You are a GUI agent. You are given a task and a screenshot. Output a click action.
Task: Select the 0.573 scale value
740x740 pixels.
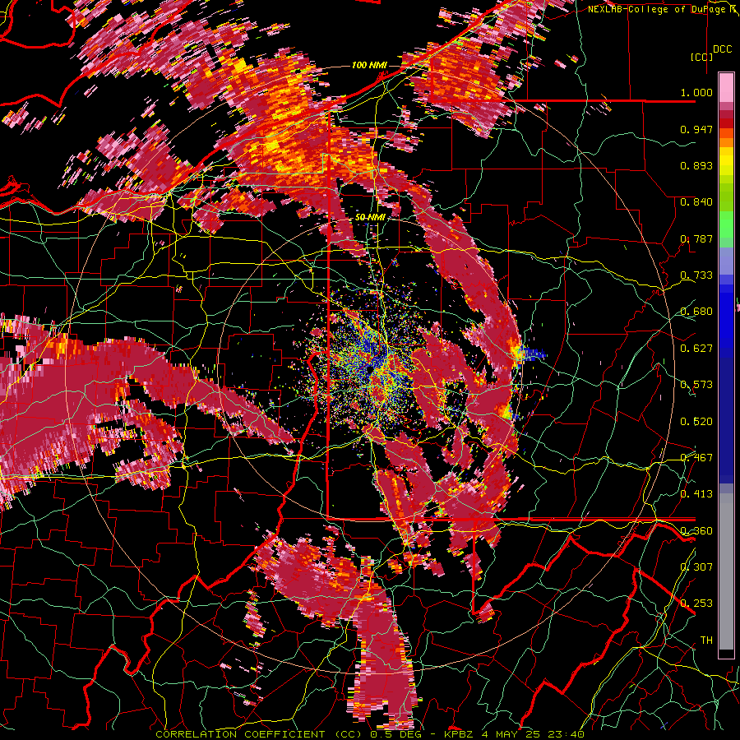696,385
